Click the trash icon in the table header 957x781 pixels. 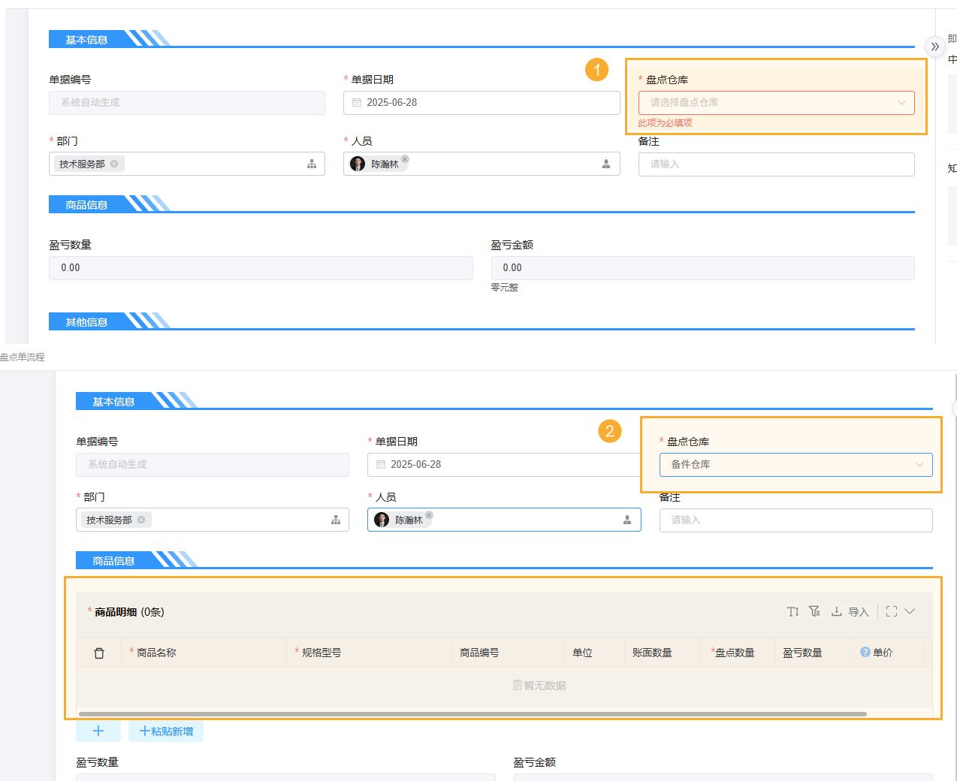99,653
